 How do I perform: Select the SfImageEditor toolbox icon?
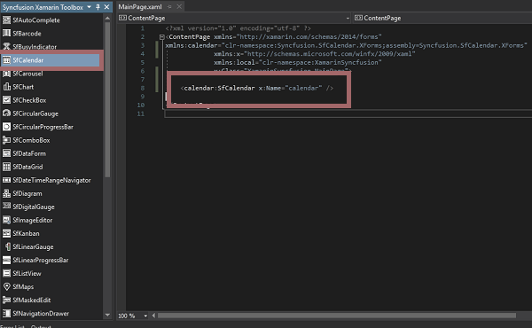[6, 220]
